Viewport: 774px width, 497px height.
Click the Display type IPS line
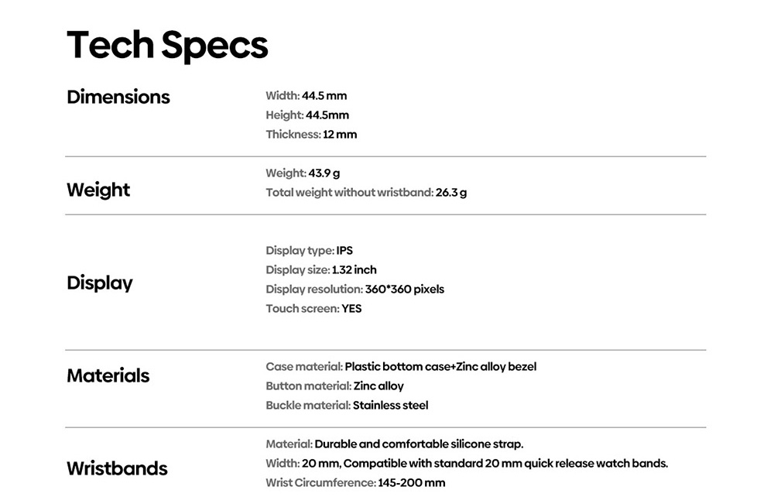[x=309, y=251]
